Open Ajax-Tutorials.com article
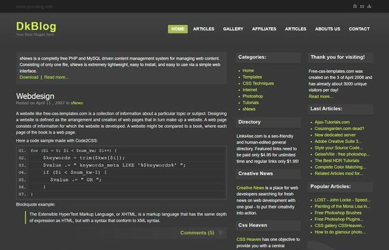389x250 pixels. (332, 122)
